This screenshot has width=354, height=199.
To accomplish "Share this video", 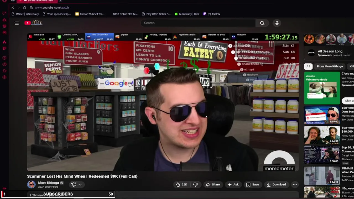I will click(213, 184).
